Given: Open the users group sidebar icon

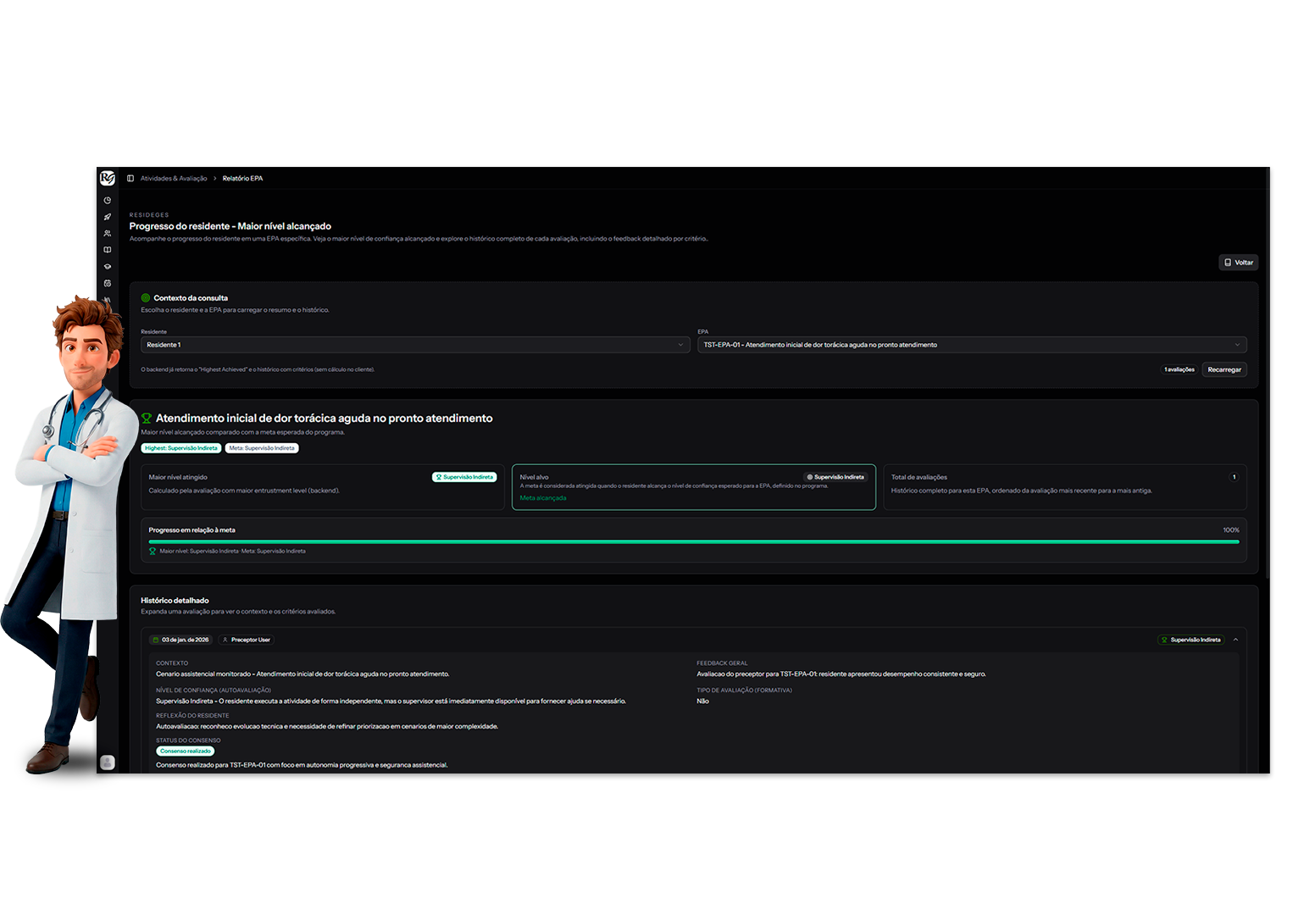Looking at the screenshot, I should click(108, 234).
